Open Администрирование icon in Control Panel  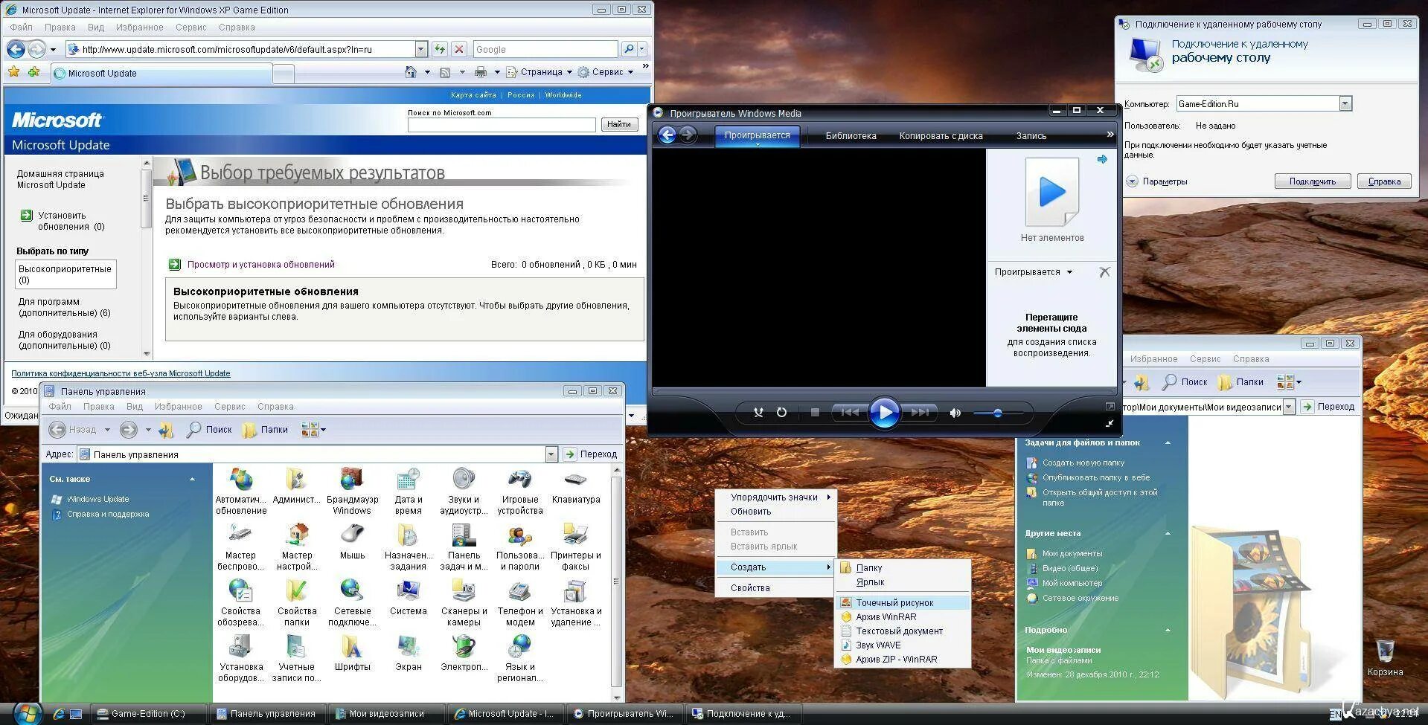coord(296,486)
